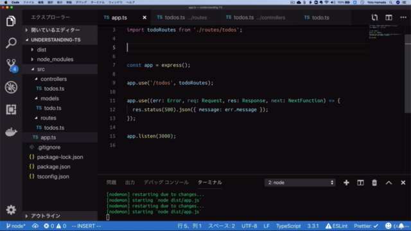Click the Prettier status bar item
Viewport: 411px width, 231px height.
[x=366, y=226]
